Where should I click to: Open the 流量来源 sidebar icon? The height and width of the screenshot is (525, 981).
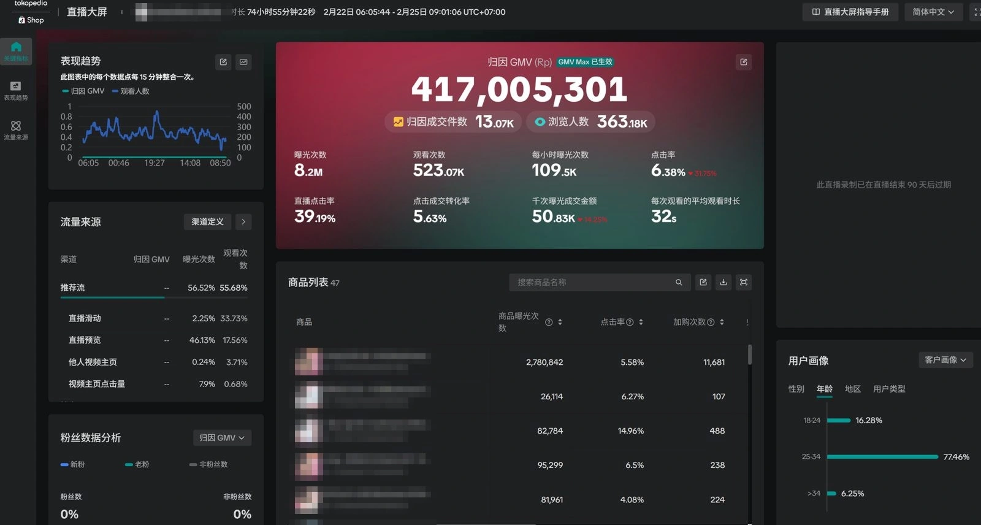16,130
